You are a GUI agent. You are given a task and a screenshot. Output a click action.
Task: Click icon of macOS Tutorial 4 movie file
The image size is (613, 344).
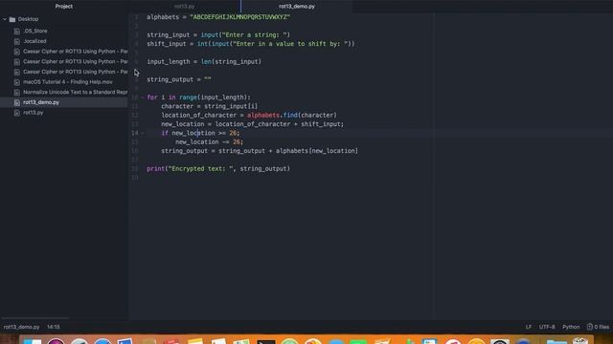(17, 82)
